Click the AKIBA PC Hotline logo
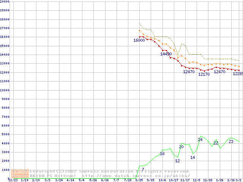Image resolution: width=243 pixels, height=182 pixels. [x=20, y=173]
